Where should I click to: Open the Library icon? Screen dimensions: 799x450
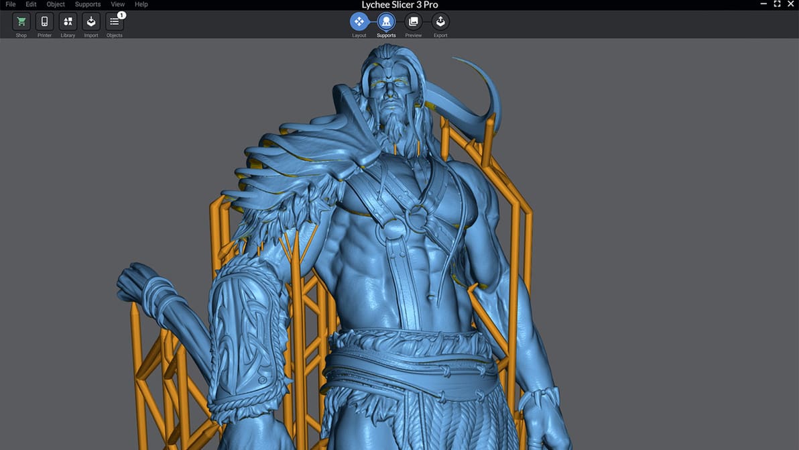pos(68,22)
